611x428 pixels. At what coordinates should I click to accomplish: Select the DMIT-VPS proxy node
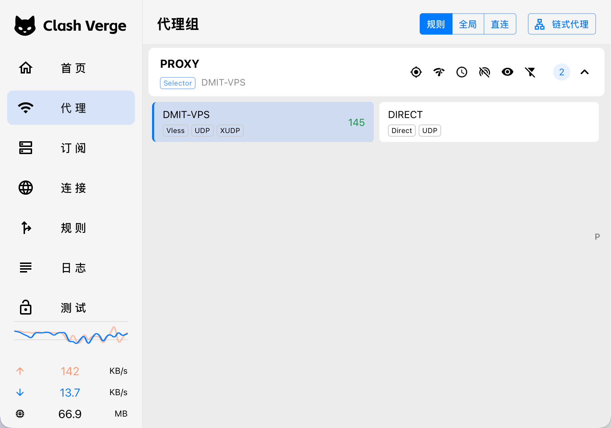coord(263,122)
